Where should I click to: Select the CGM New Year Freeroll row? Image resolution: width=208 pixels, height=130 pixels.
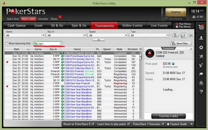click(72, 83)
